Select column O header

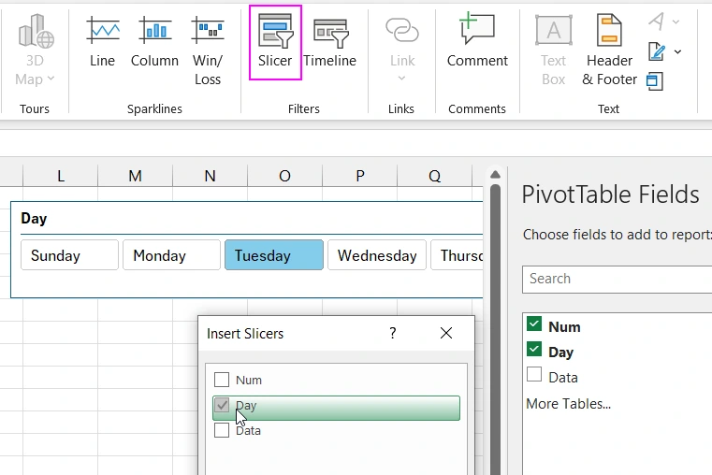click(283, 176)
